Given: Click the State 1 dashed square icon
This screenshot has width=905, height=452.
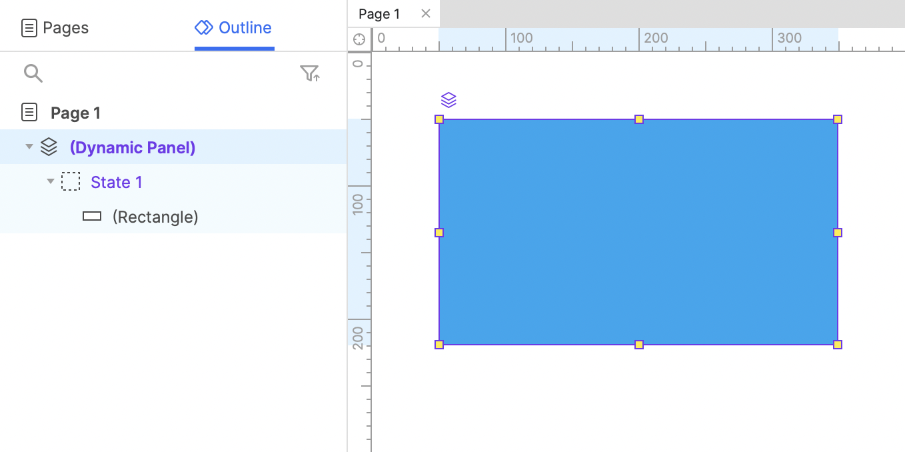Looking at the screenshot, I should [71, 182].
